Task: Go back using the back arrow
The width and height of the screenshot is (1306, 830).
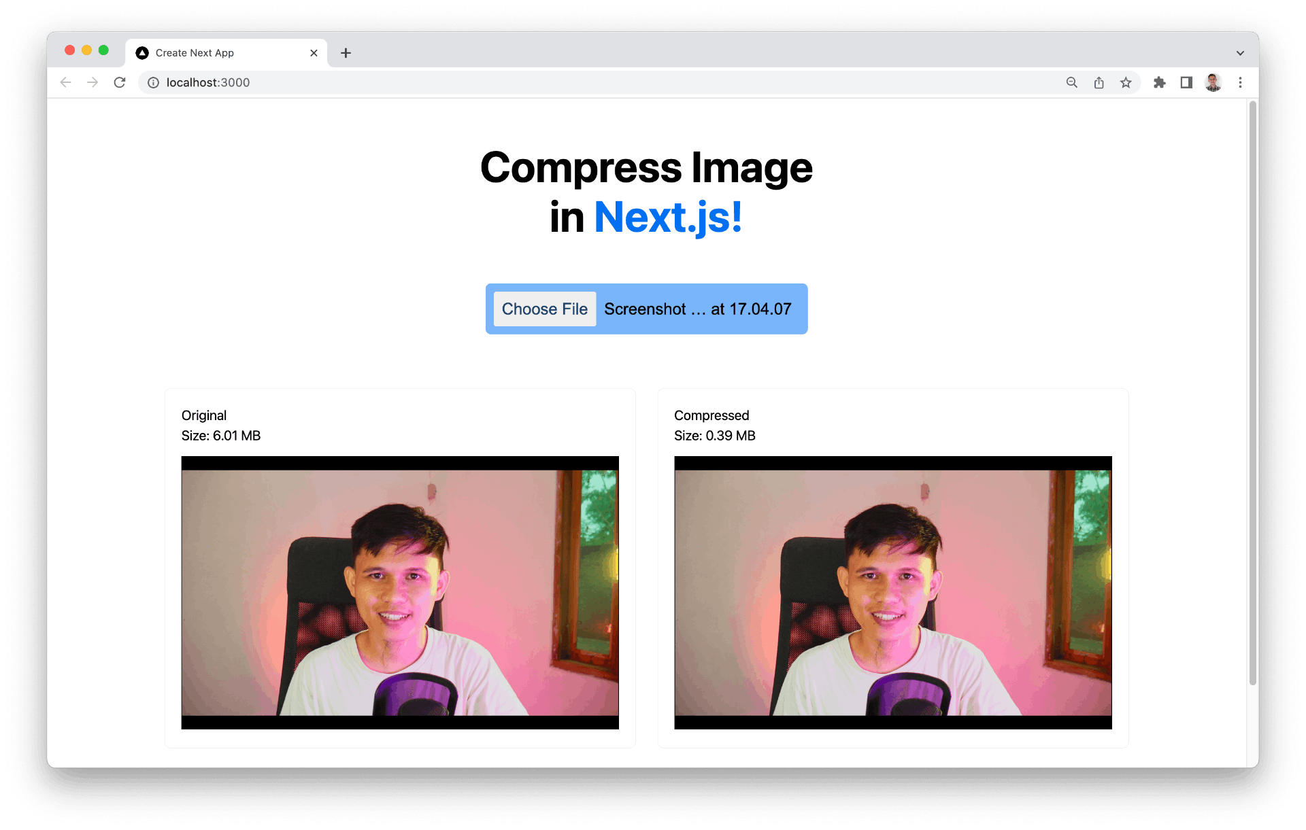Action: [65, 82]
